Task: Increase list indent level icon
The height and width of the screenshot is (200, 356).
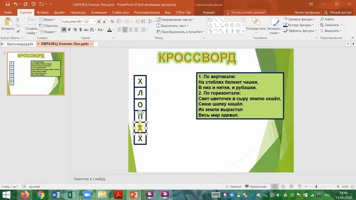Action: 143,21
